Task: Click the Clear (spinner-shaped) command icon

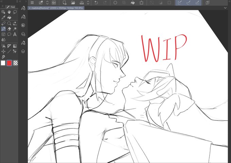Action: pyautogui.click(x=115, y=3)
